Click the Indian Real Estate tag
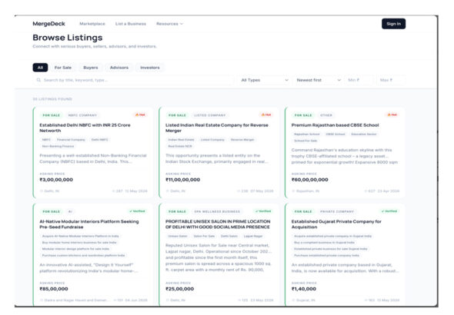 (x=181, y=140)
